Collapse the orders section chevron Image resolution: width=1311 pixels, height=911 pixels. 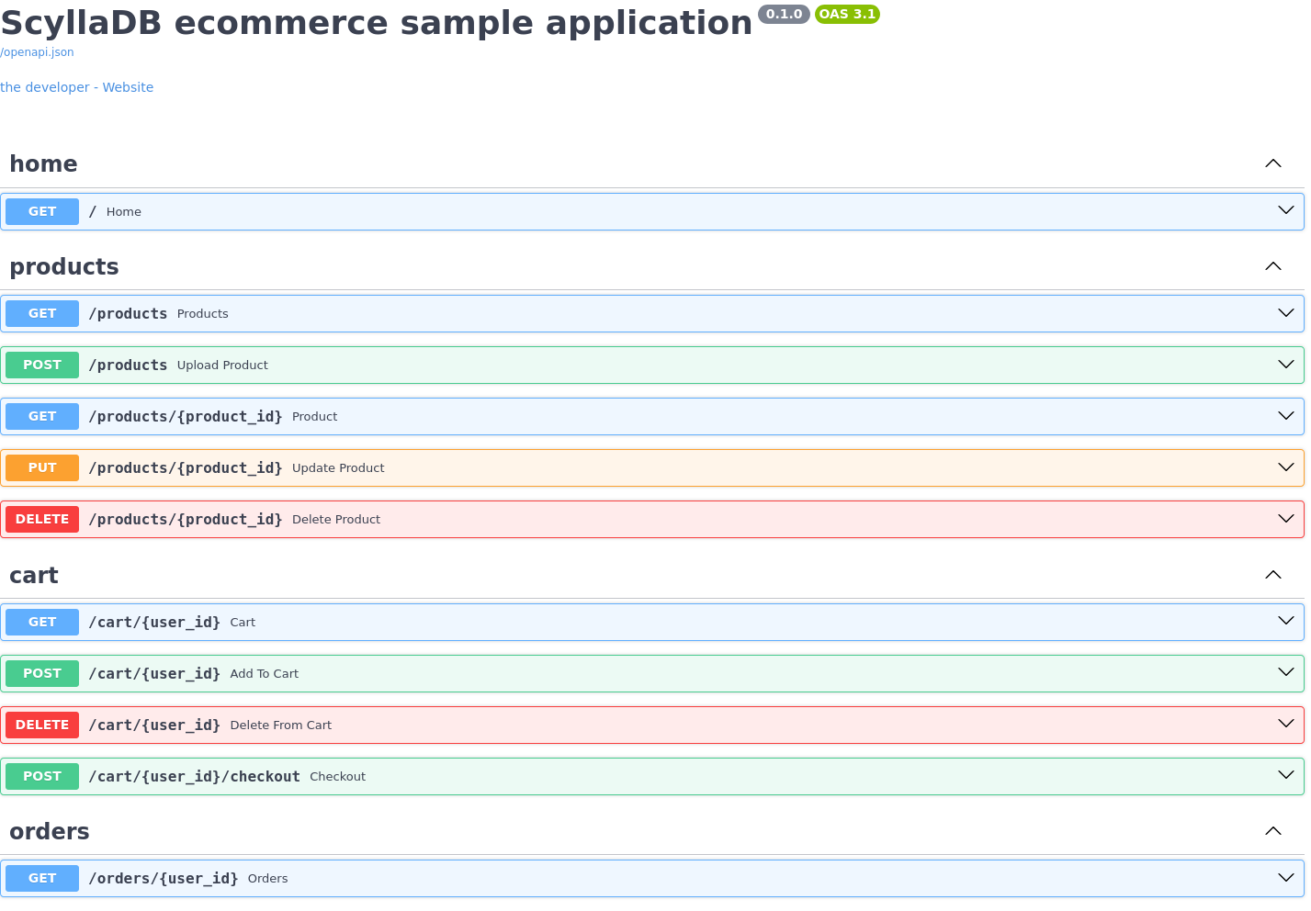[1272, 831]
